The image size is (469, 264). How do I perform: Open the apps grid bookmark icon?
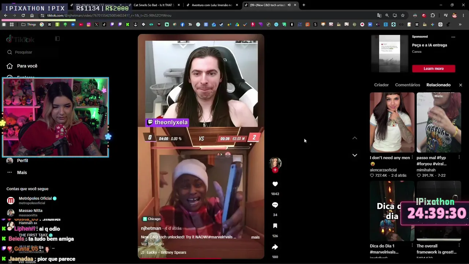(x=12, y=25)
